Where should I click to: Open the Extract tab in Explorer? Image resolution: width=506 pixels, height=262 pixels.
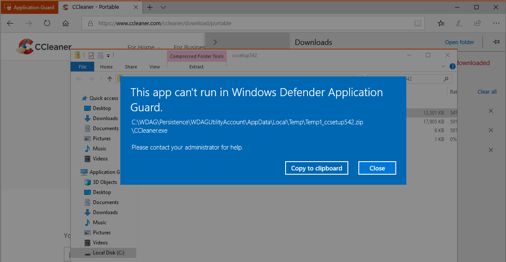(x=196, y=67)
